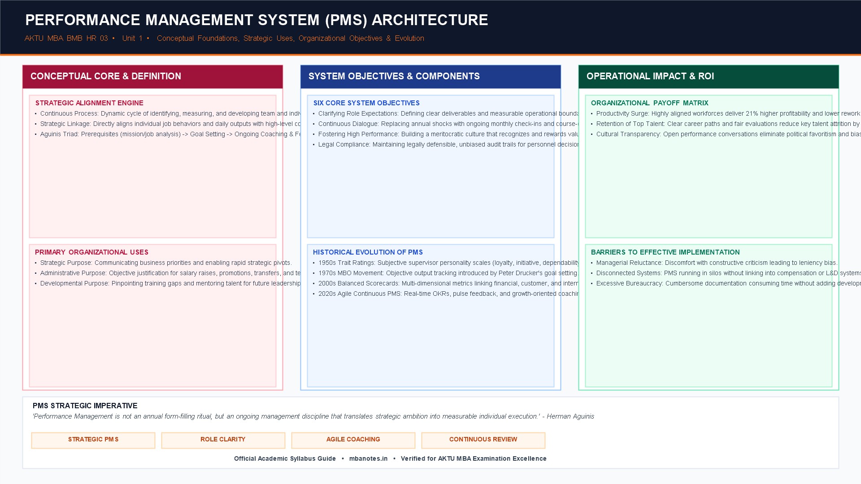Click the PMS Strategic Imperative heading
The width and height of the screenshot is (861, 484).
click(x=85, y=406)
